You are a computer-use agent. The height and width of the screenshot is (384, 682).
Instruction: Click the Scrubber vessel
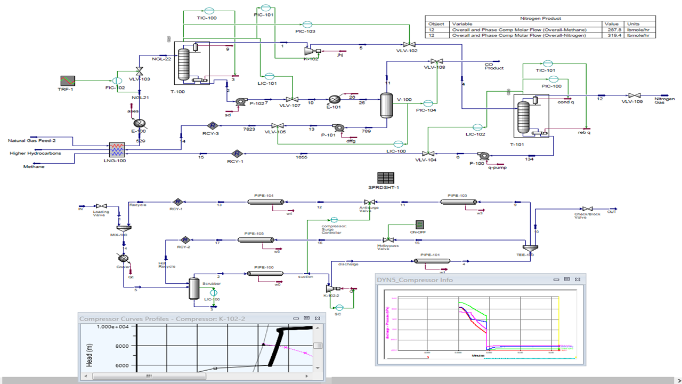(195, 289)
